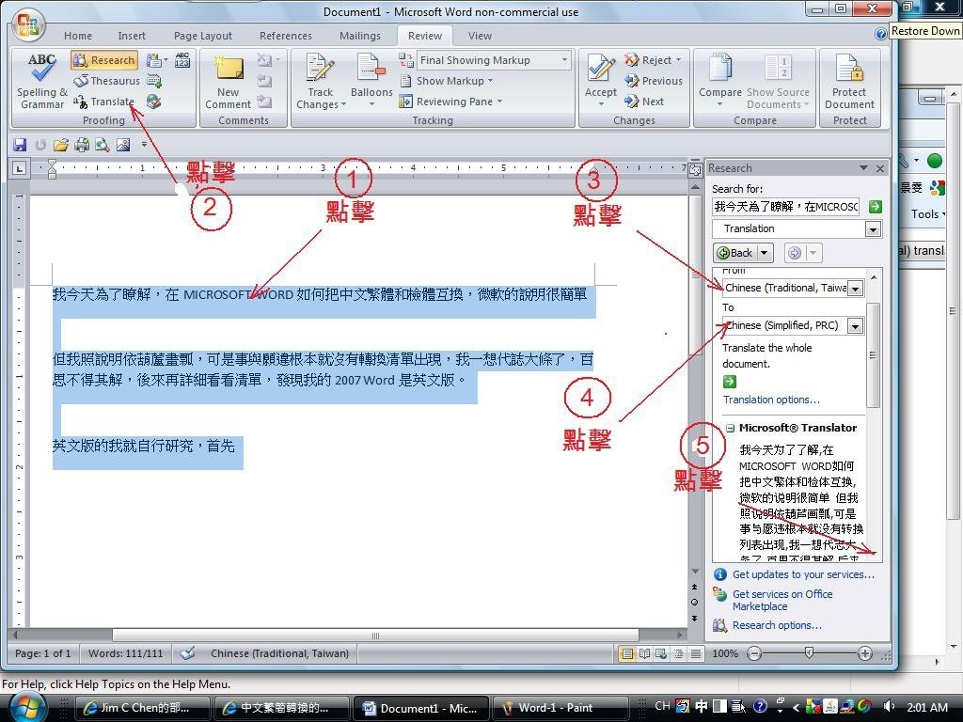963x722 pixels.
Task: Open the References tab
Action: tap(286, 36)
